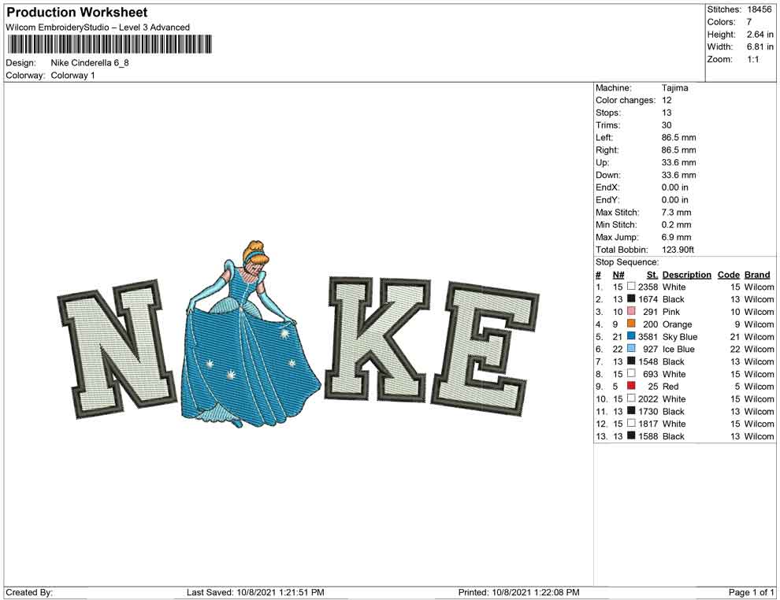Click stitch count '200' in Orange row
The width and height of the screenshot is (780, 600).
[650, 324]
